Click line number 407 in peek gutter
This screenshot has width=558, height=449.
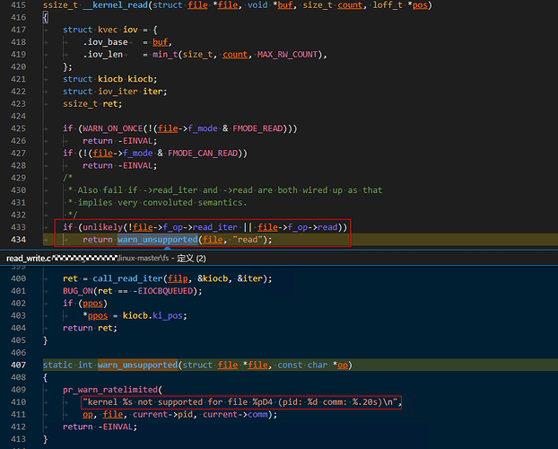pos(18,365)
